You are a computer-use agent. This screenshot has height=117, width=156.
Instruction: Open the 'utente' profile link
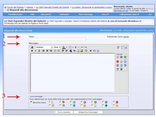126,37
